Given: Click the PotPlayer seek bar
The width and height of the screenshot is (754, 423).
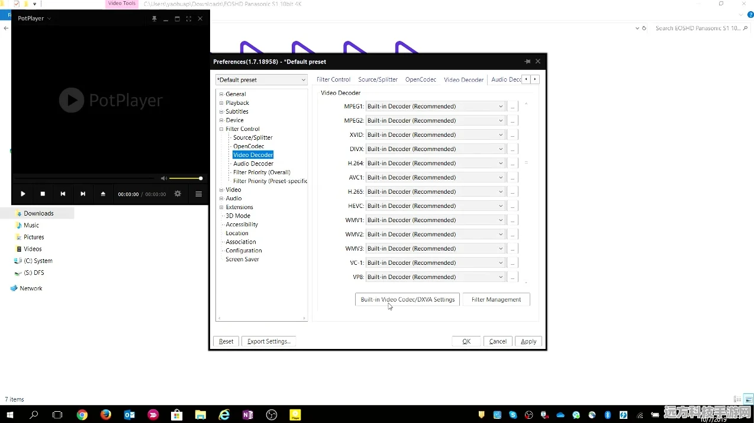Looking at the screenshot, I should click(85, 177).
